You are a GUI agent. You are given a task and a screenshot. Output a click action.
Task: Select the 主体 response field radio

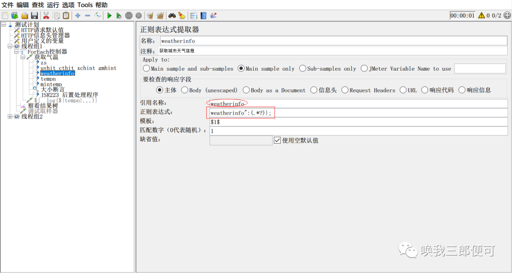159,90
